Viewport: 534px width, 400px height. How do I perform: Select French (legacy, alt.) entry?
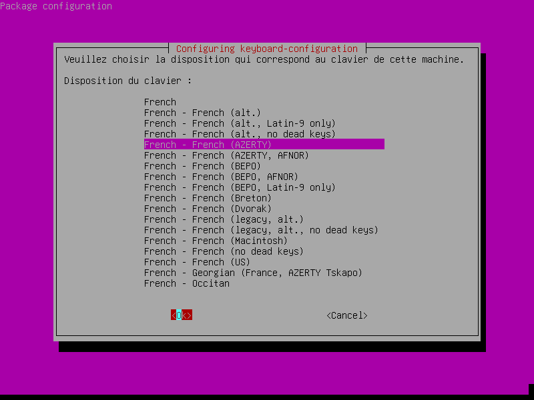coord(224,219)
